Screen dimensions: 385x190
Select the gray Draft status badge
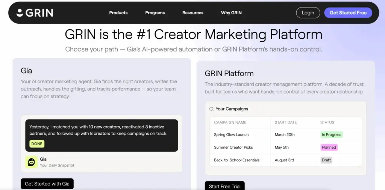tap(326, 160)
